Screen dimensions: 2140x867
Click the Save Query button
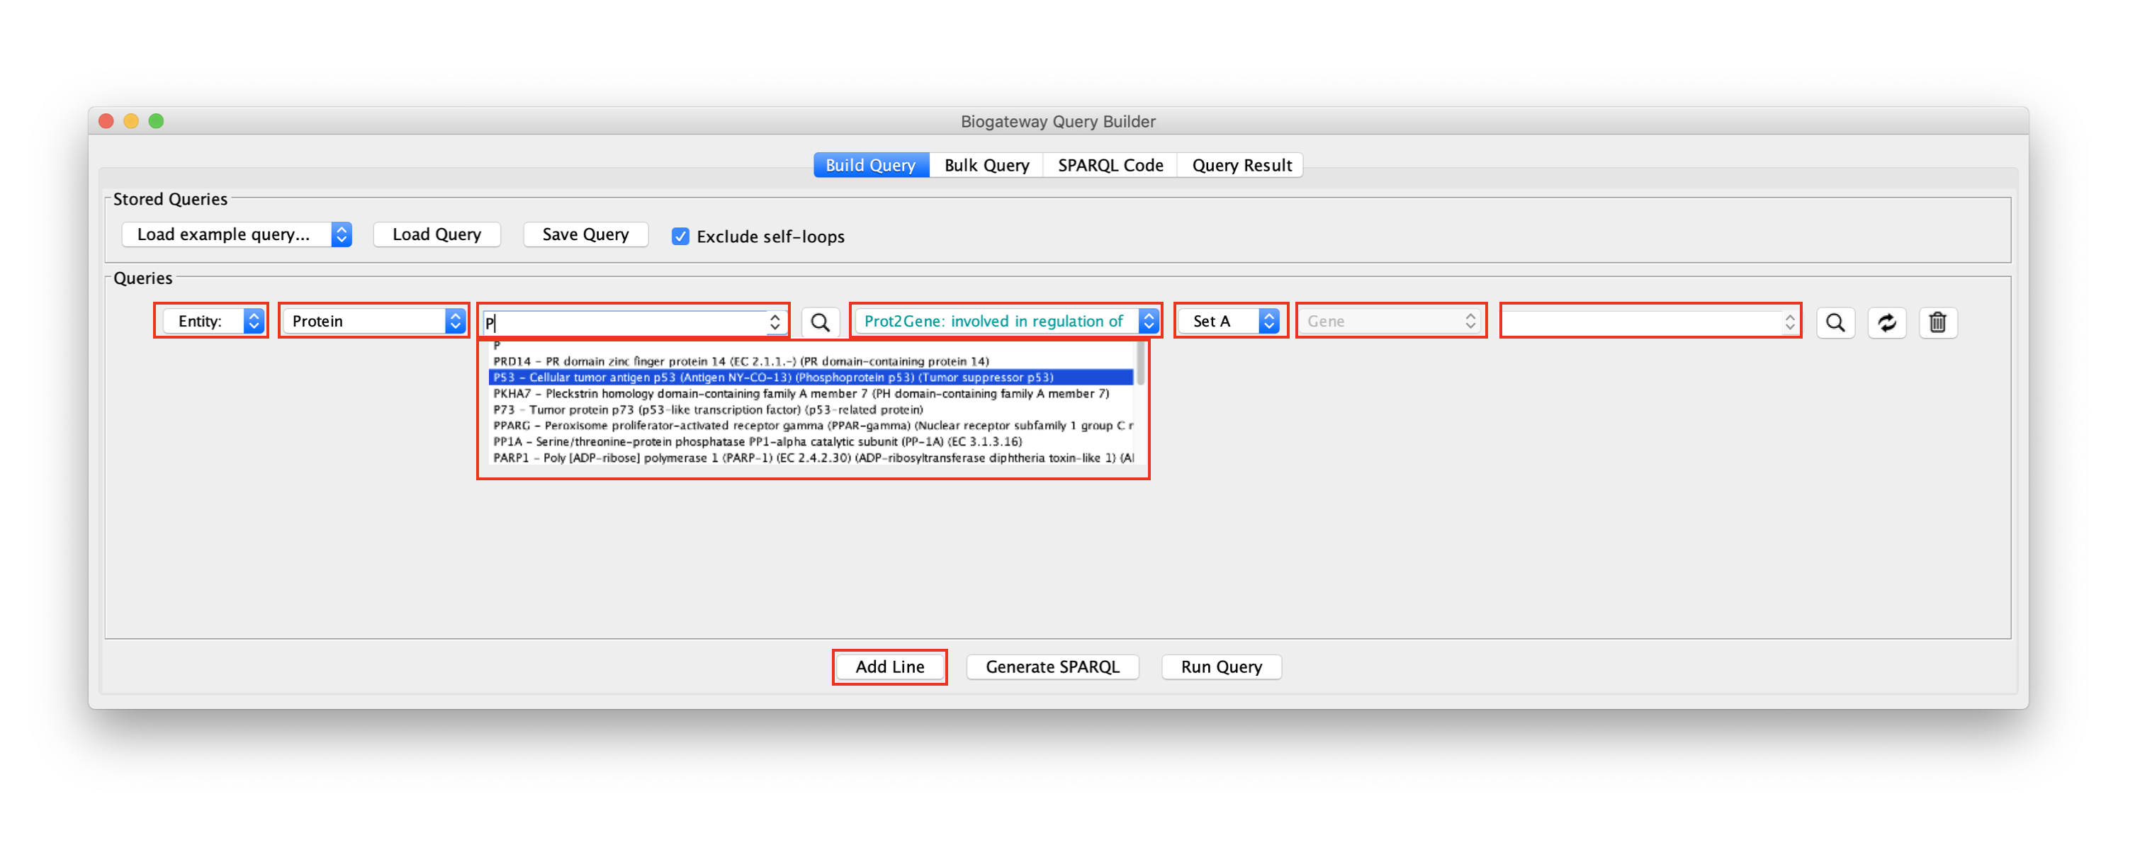[x=586, y=234]
